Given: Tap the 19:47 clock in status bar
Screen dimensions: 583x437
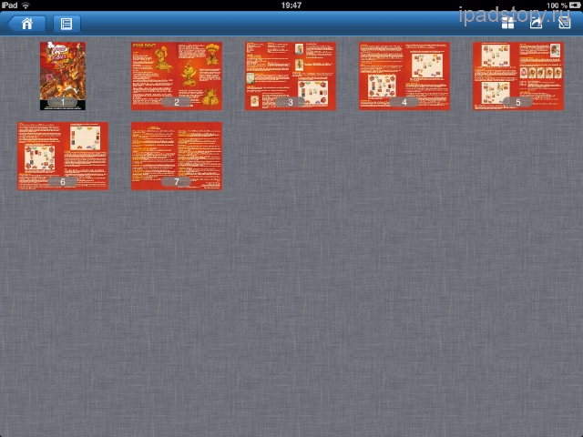Looking at the screenshot, I should pyautogui.click(x=291, y=5).
